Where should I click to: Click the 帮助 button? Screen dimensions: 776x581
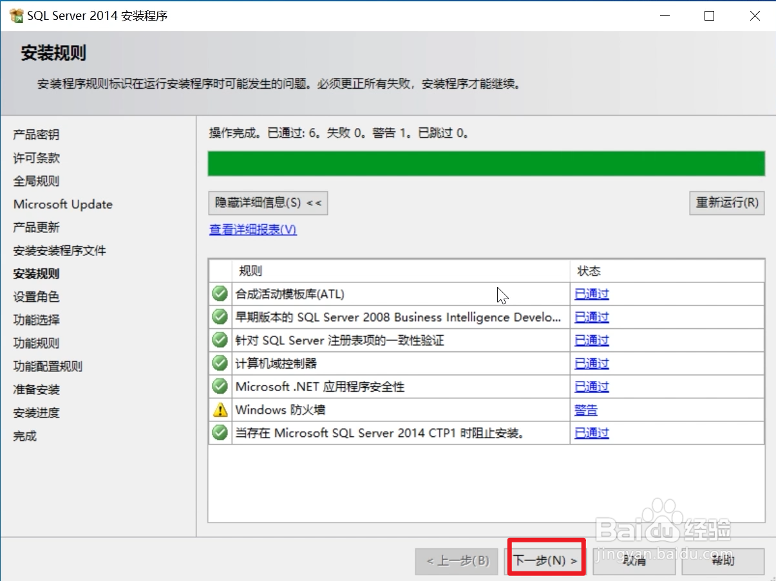(724, 560)
